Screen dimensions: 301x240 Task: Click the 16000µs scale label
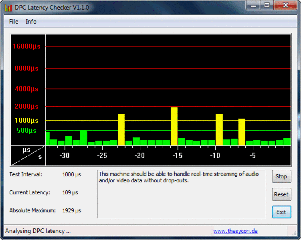pos(26,46)
